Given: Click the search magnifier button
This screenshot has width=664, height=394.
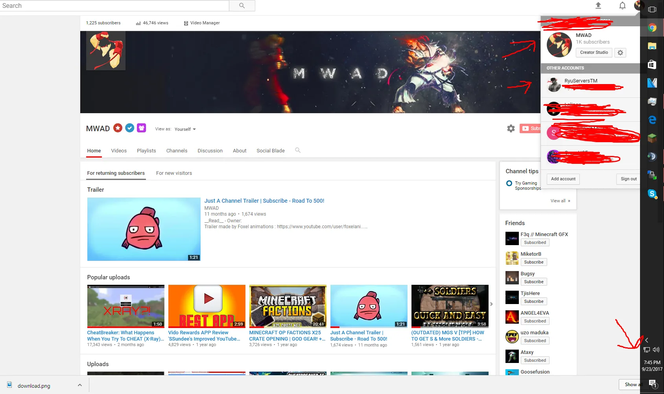Looking at the screenshot, I should (x=242, y=5).
